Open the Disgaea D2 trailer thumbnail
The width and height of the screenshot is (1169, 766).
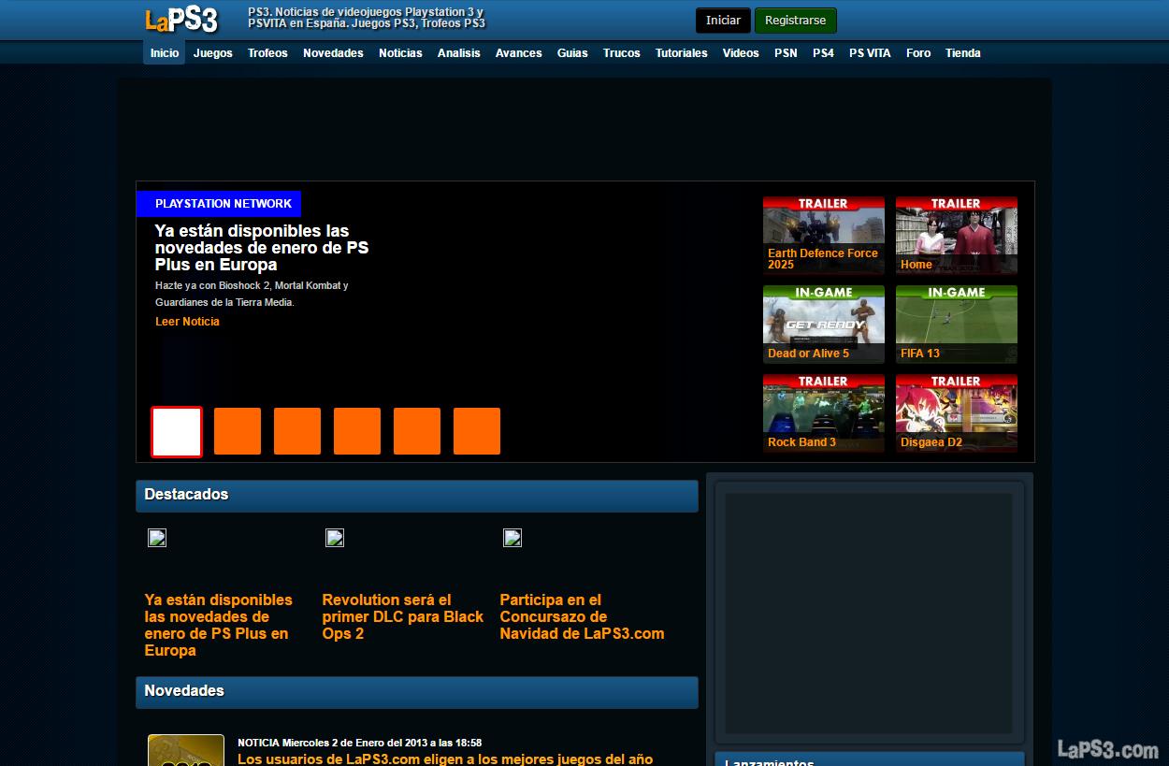tap(956, 412)
